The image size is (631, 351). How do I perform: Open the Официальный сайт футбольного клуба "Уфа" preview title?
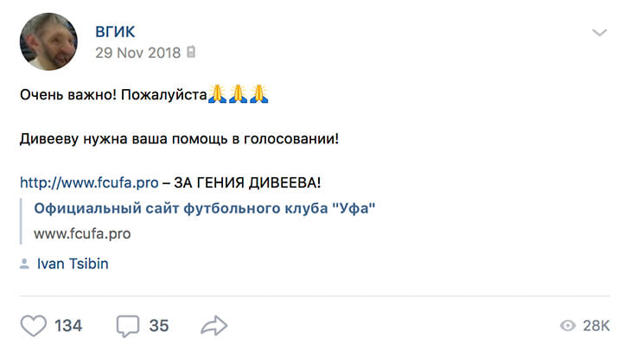(205, 208)
